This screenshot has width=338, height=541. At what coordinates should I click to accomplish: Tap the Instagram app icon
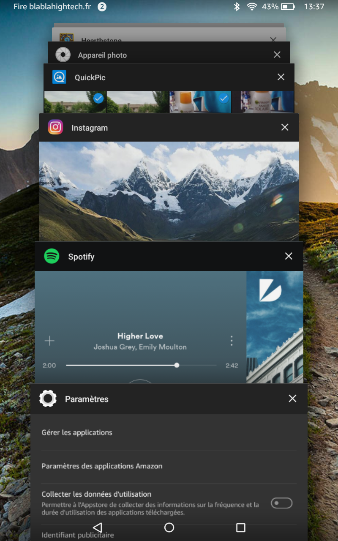55,127
